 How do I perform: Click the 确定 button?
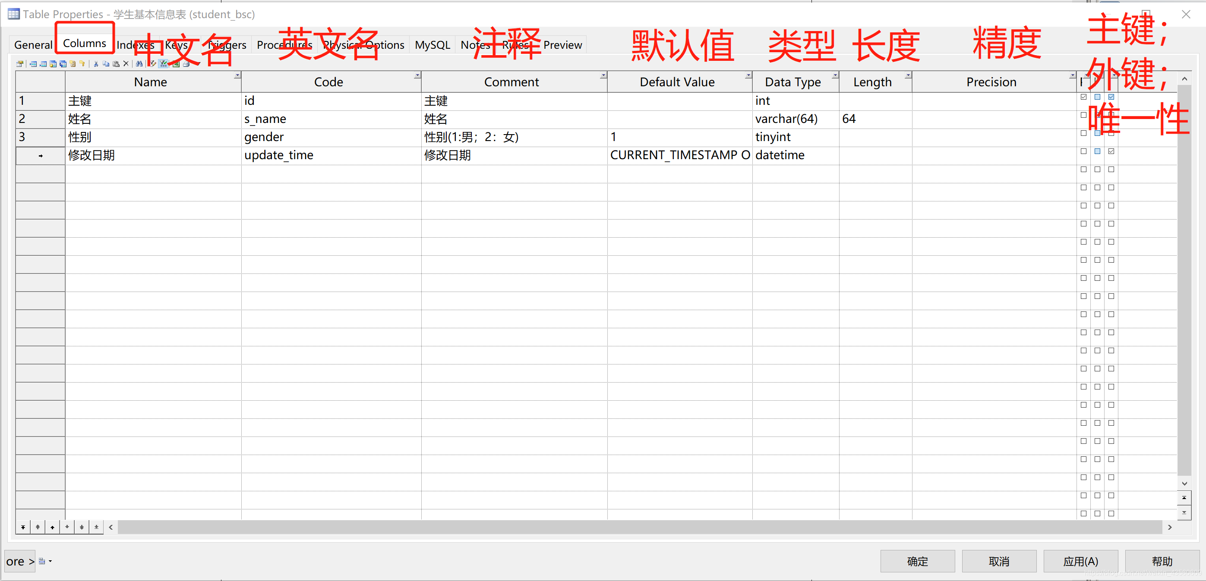pyautogui.click(x=917, y=561)
